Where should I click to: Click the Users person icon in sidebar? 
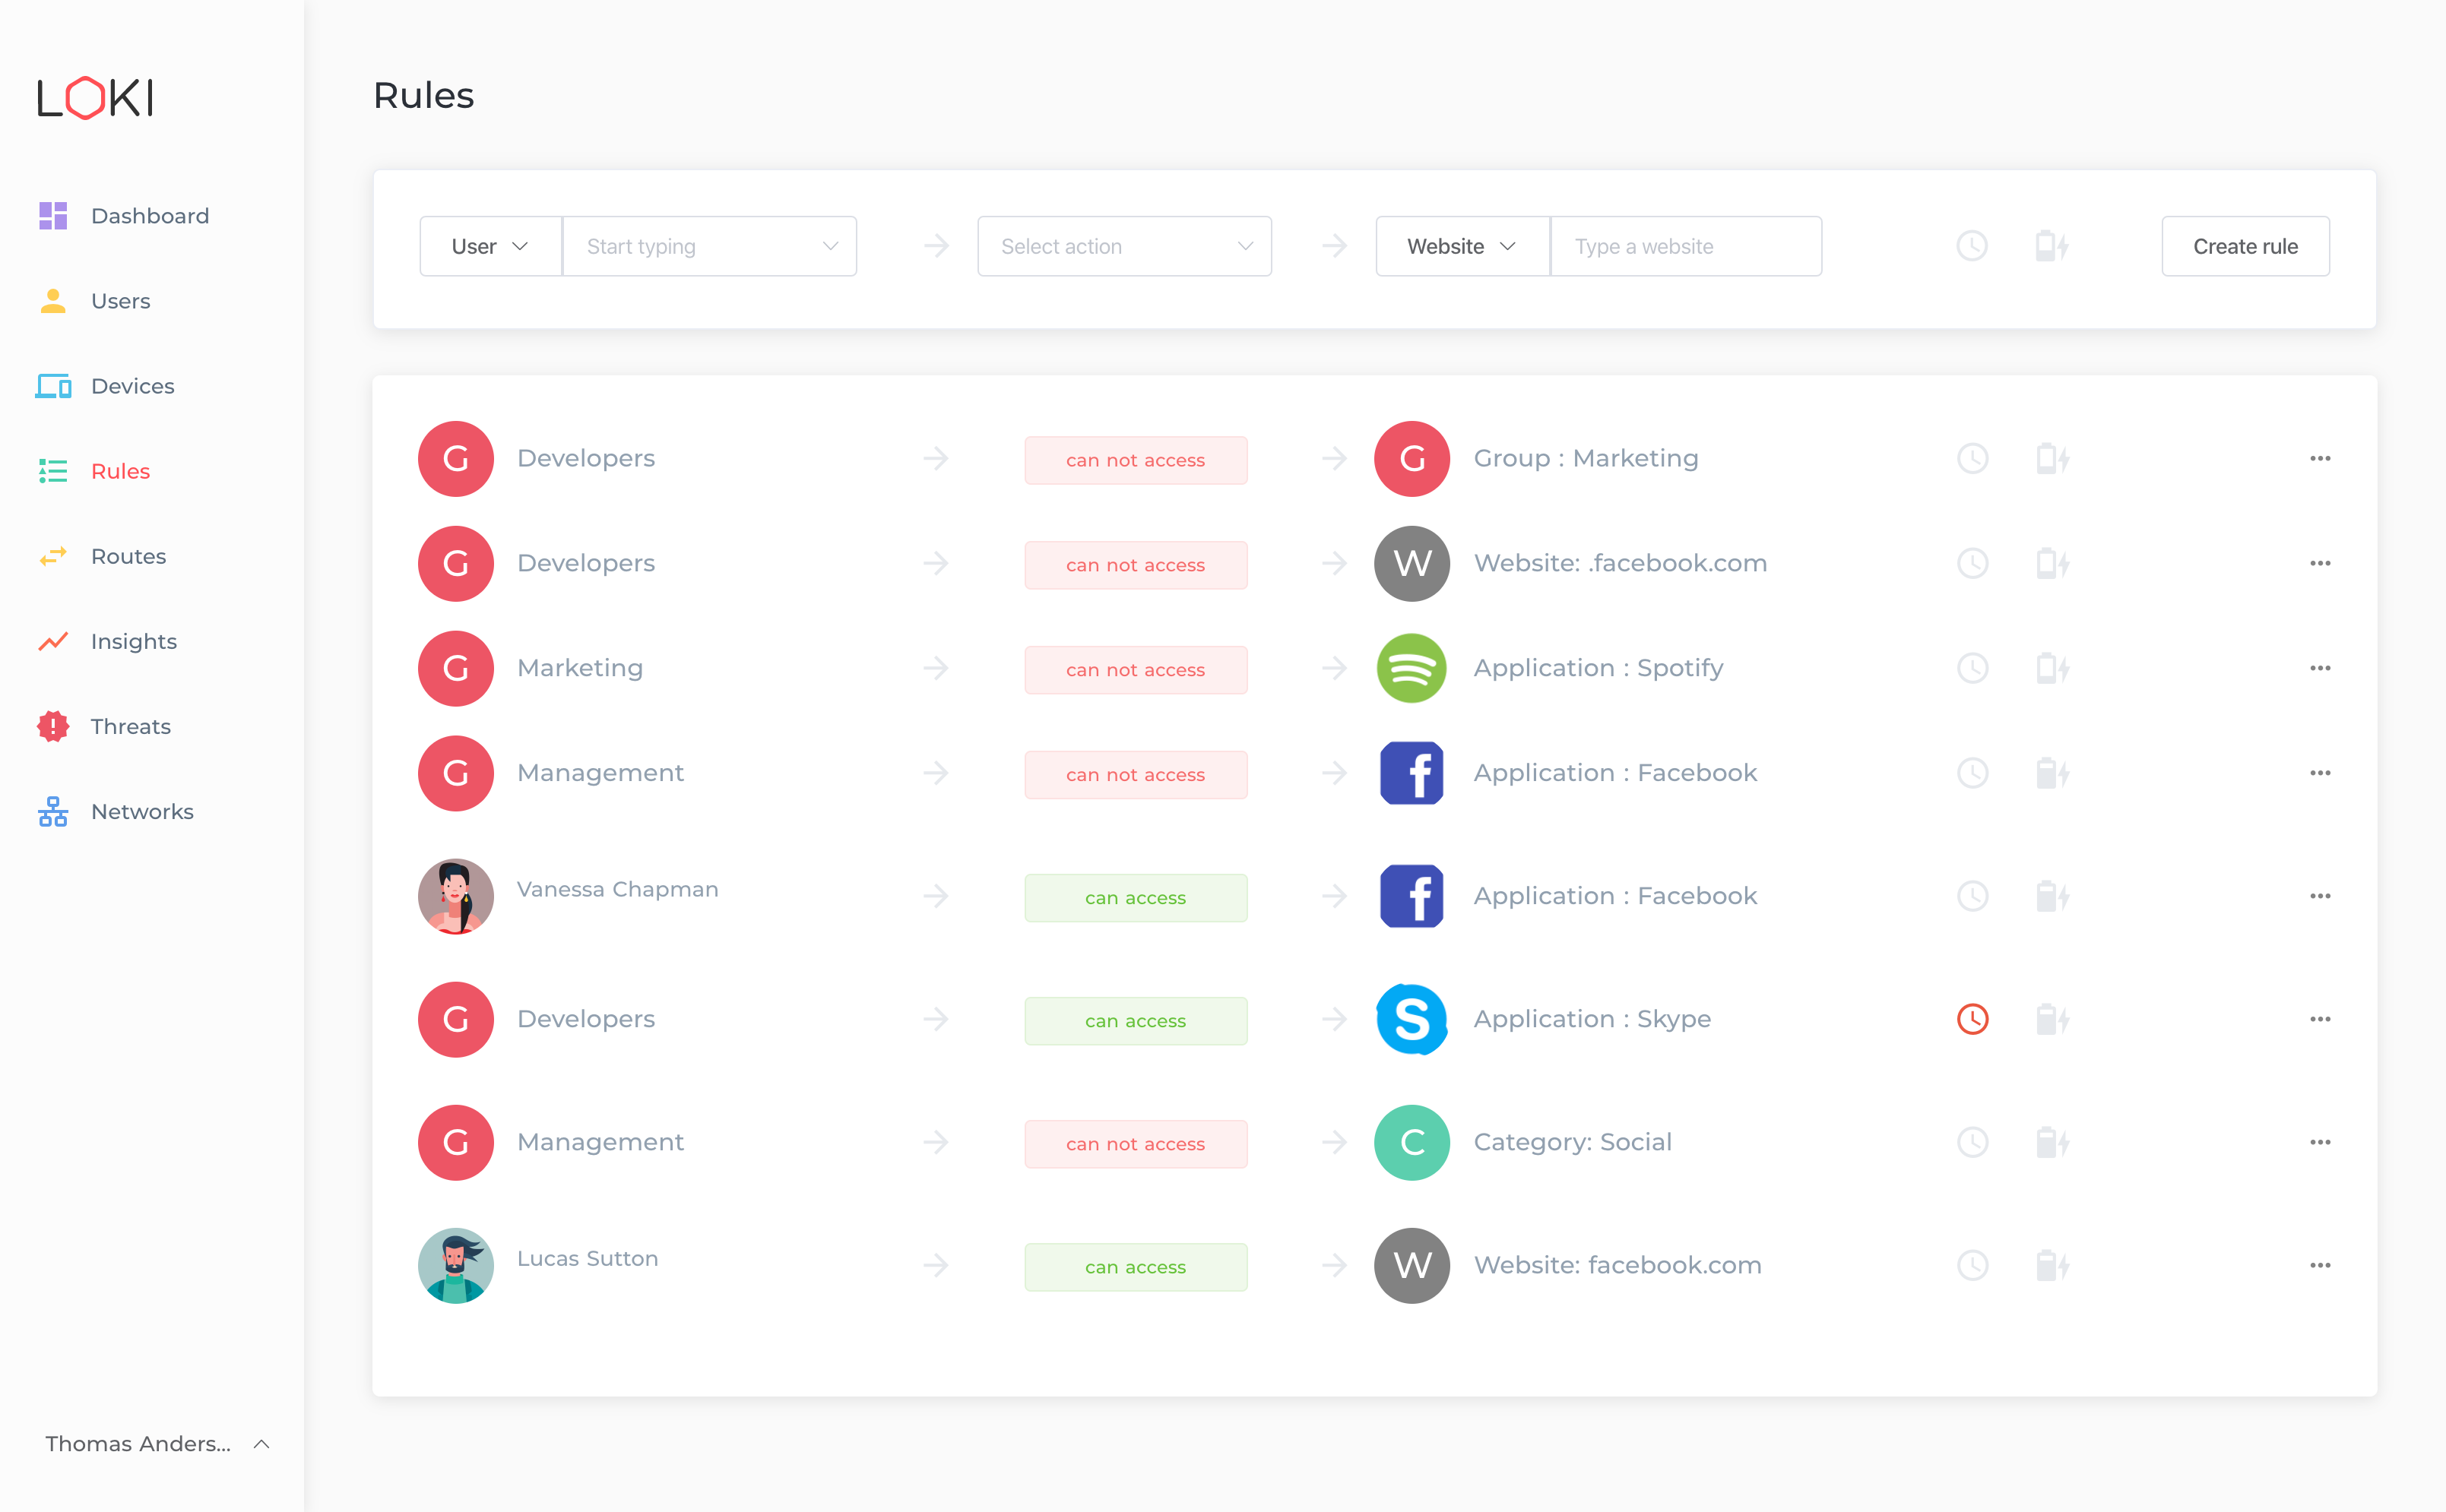click(x=53, y=301)
